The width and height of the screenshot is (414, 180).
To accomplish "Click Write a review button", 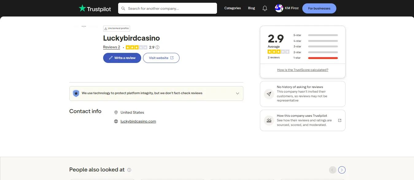I will tap(122, 58).
